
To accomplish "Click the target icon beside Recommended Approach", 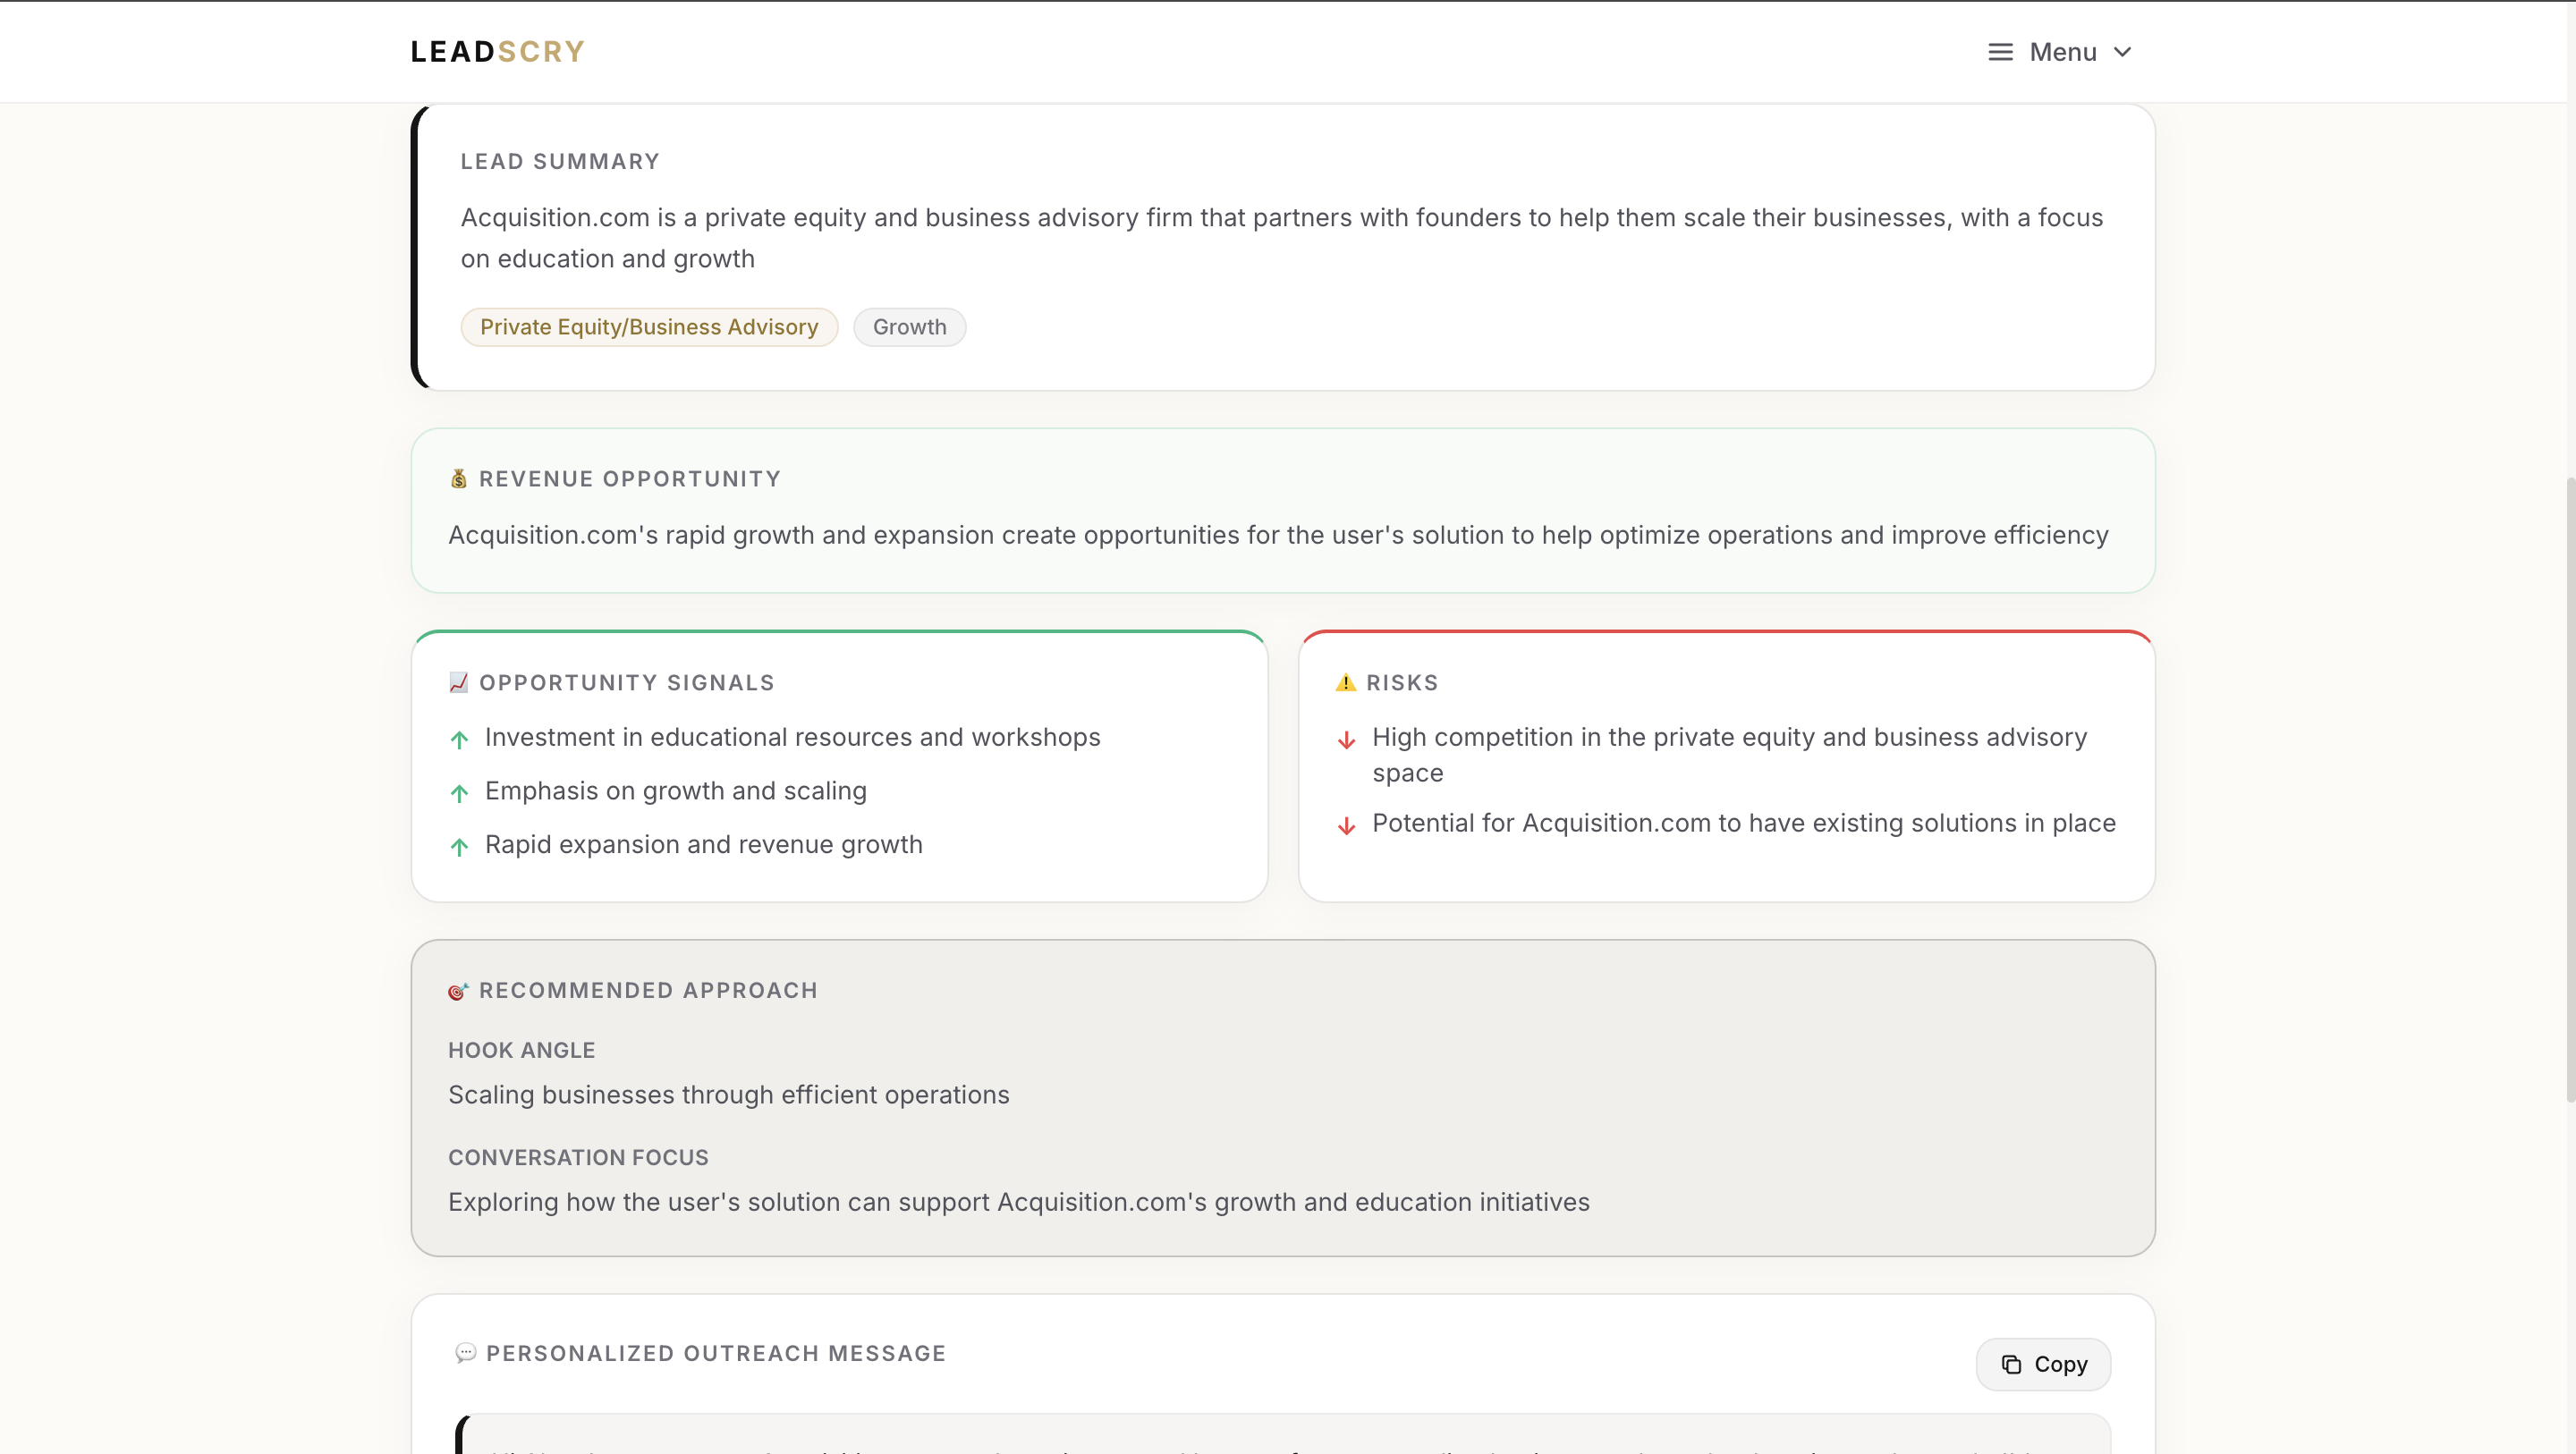I will (x=458, y=991).
